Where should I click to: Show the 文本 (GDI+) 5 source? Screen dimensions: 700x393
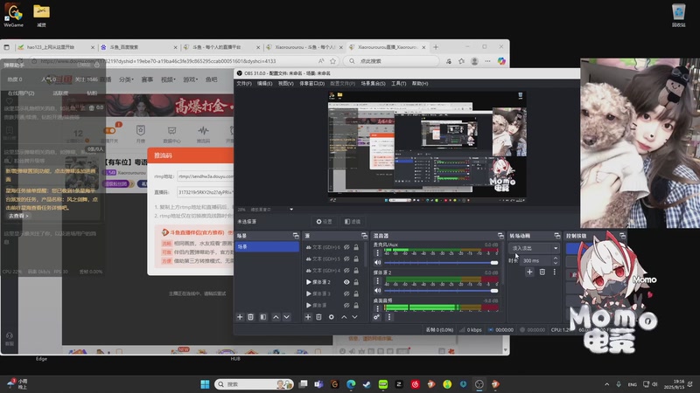346,259
